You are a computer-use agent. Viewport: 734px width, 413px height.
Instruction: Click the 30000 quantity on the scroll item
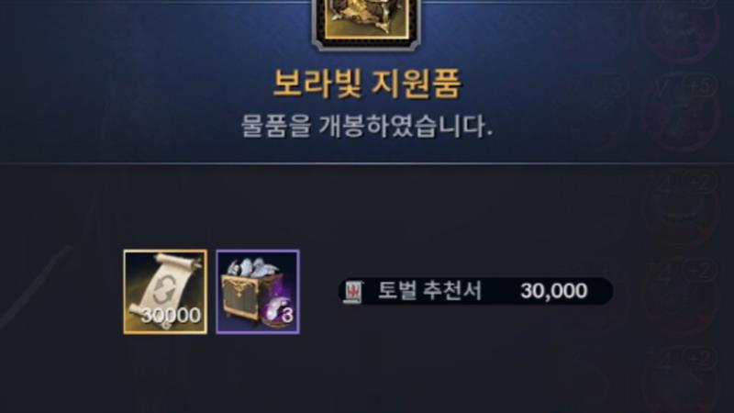click(171, 315)
